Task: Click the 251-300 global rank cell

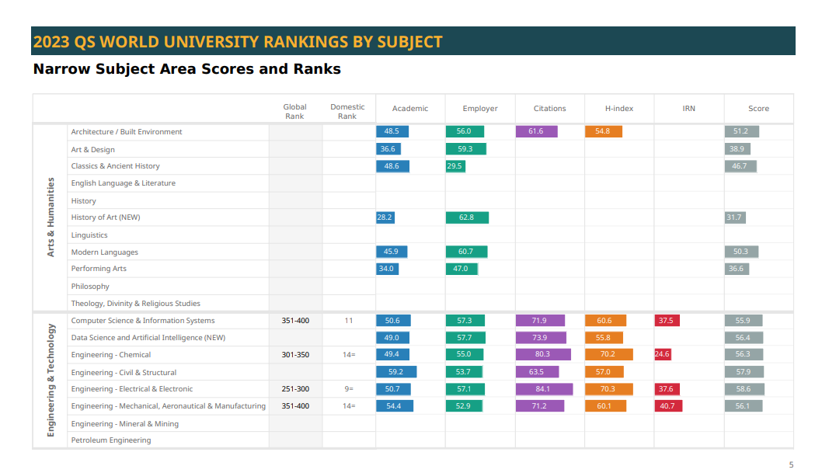Action: tap(295, 389)
